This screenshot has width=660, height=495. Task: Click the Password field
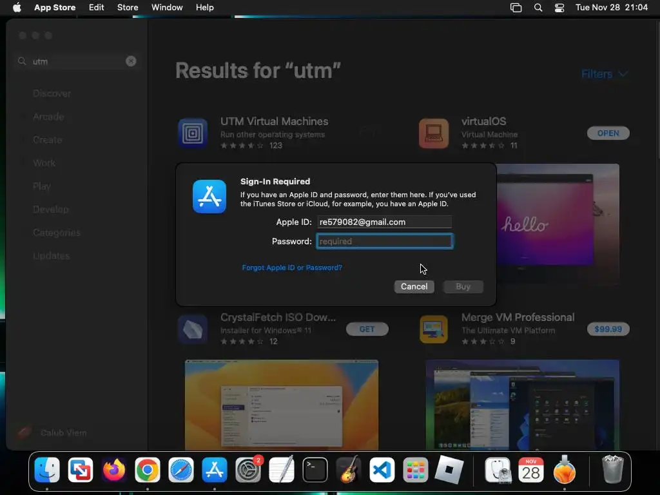coord(384,241)
